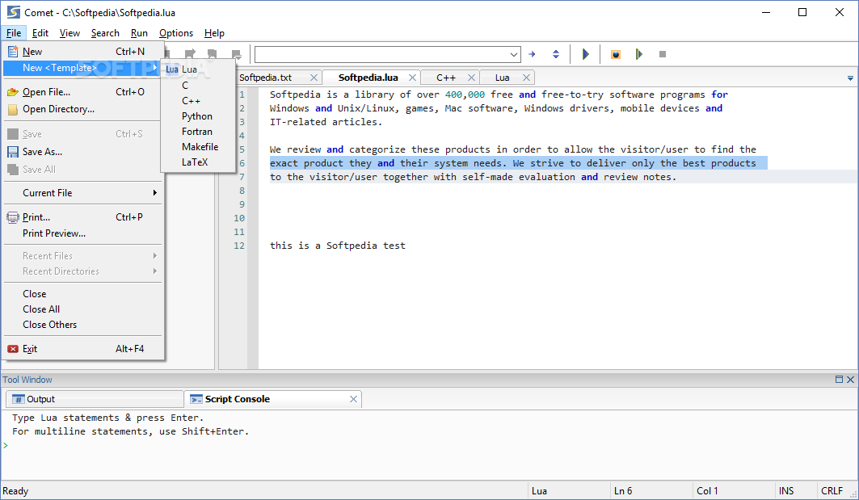
Task: Close the Softpedia.txt tab with its X
Action: 314,78
